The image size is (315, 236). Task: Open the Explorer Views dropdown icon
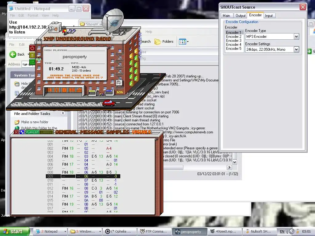[x=184, y=42]
